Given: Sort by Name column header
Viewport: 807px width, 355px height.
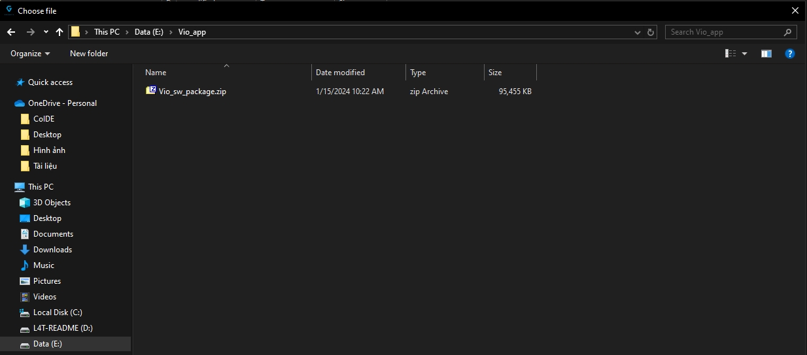Looking at the screenshot, I should (x=156, y=73).
